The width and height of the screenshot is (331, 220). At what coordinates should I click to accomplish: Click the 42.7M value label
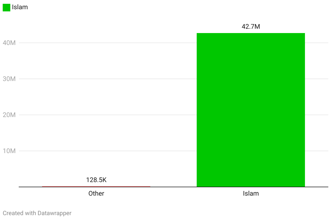coord(251,27)
